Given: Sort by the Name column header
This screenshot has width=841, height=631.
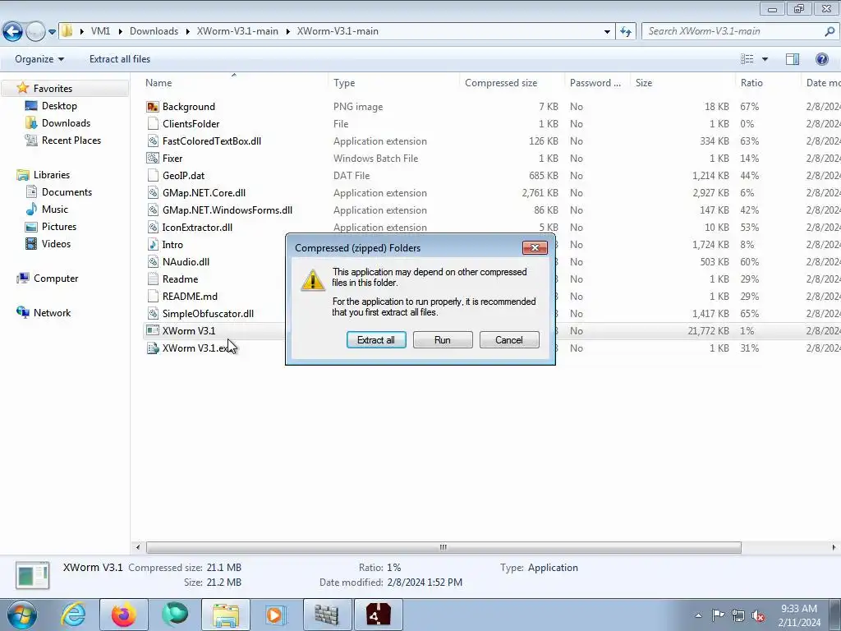Looking at the screenshot, I should pos(159,83).
